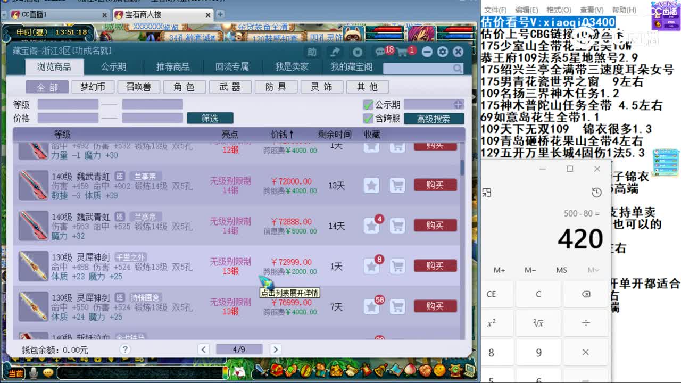Click the maximum 价格 input field
The width and height of the screenshot is (681, 383).
(152, 118)
